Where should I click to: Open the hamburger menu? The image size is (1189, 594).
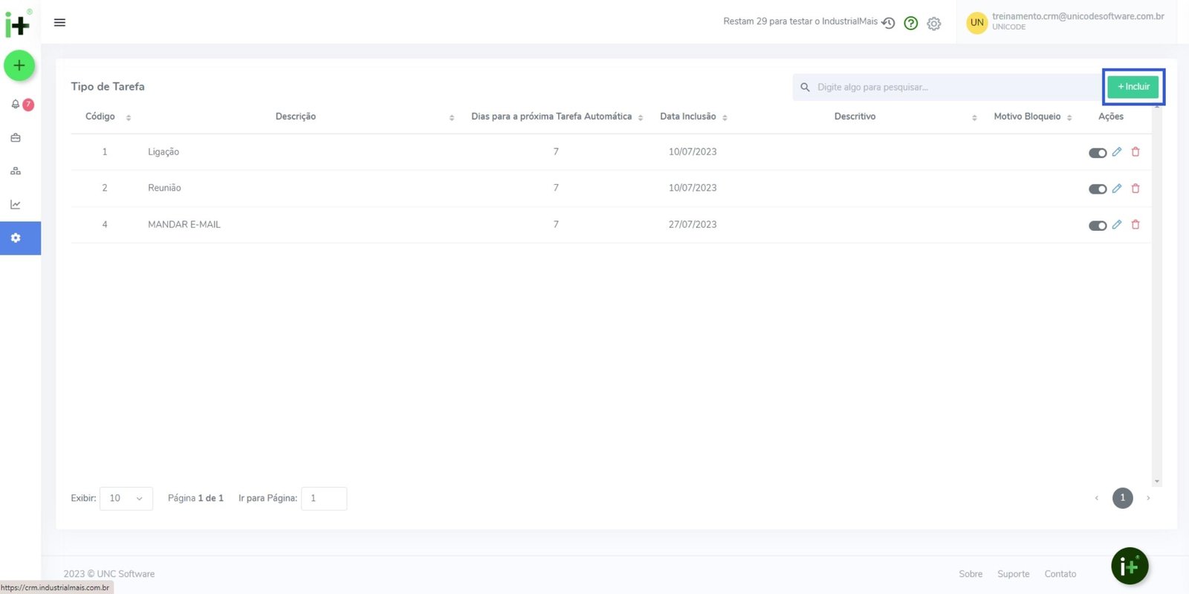[x=59, y=22]
